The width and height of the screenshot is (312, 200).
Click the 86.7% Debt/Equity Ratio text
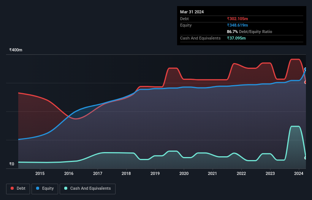point(249,32)
